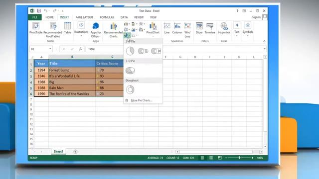Screen dimensions: 319x179
Task: Select column header G
Action: [180, 57]
